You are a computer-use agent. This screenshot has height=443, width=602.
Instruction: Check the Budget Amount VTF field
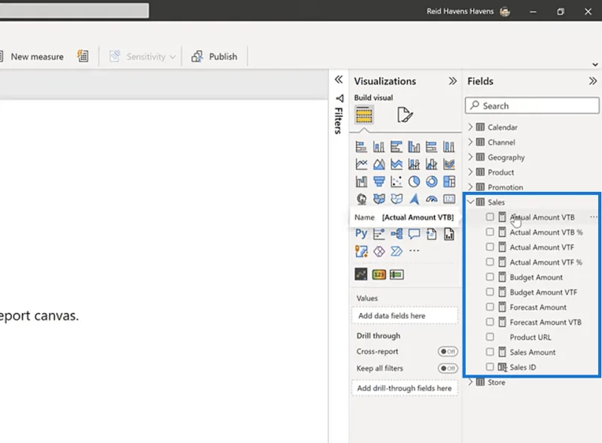[490, 292]
